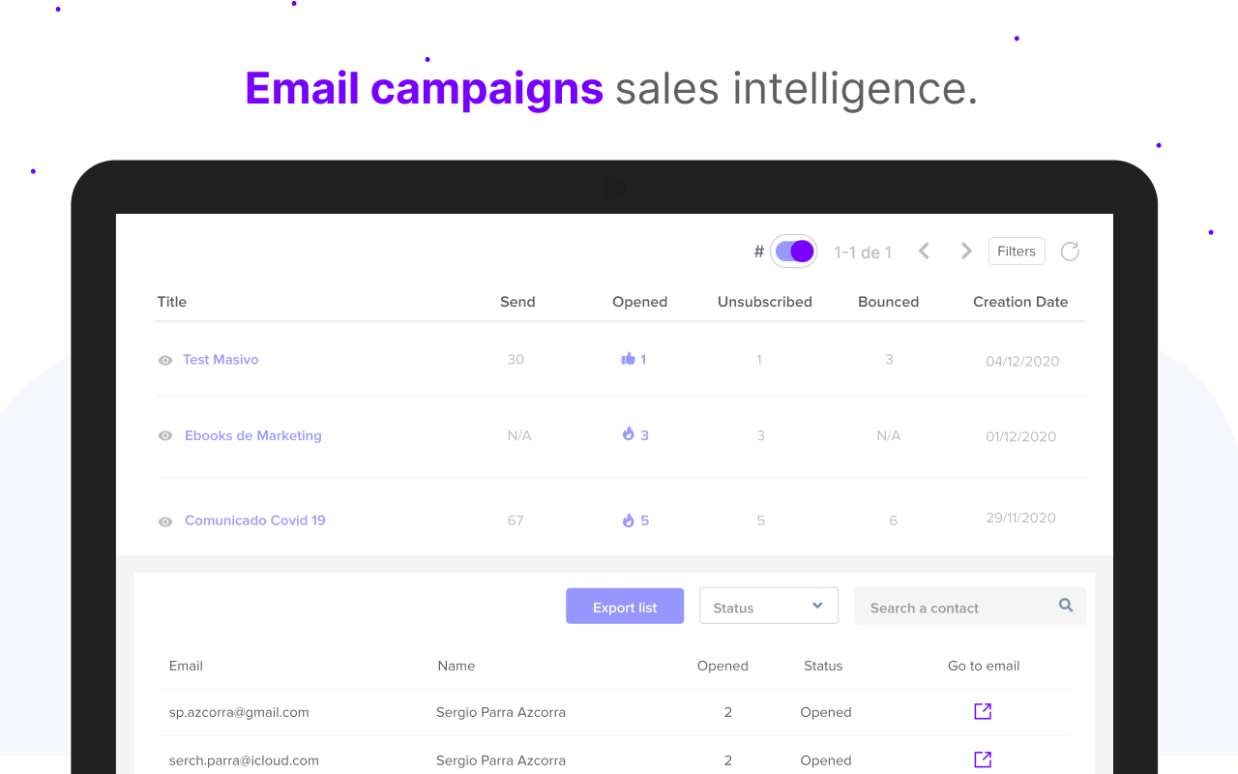Open the Status dropdown
1238x774 pixels.
point(769,607)
